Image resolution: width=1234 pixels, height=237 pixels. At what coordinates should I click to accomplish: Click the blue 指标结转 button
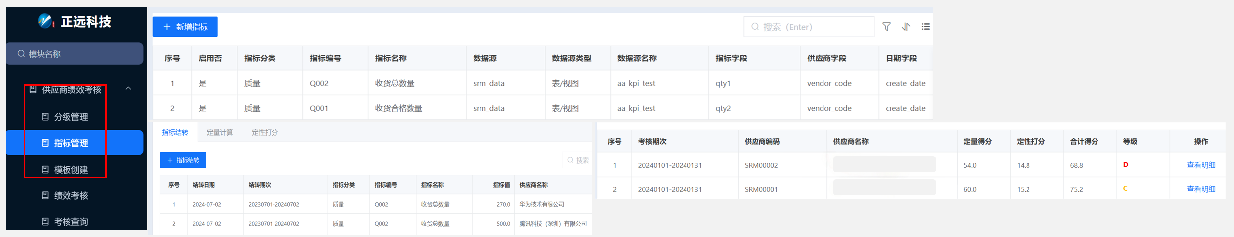(x=183, y=160)
